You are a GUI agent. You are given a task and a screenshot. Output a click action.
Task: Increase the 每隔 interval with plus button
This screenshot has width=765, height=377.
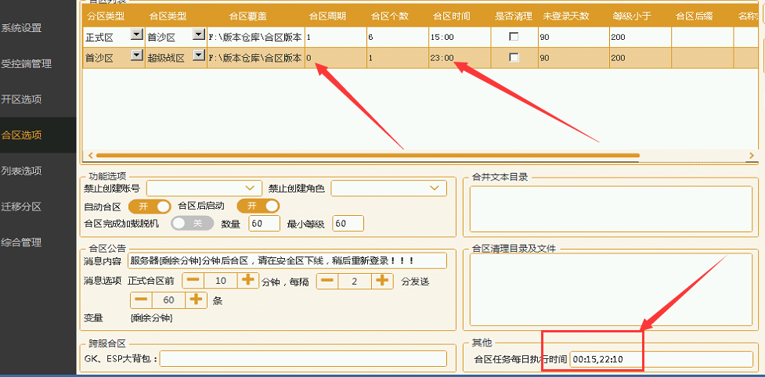click(381, 280)
